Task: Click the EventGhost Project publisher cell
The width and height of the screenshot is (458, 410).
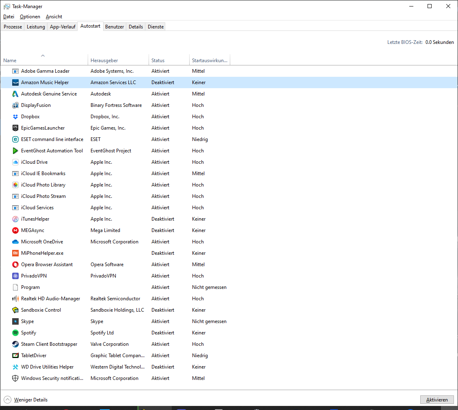Action: [111, 151]
